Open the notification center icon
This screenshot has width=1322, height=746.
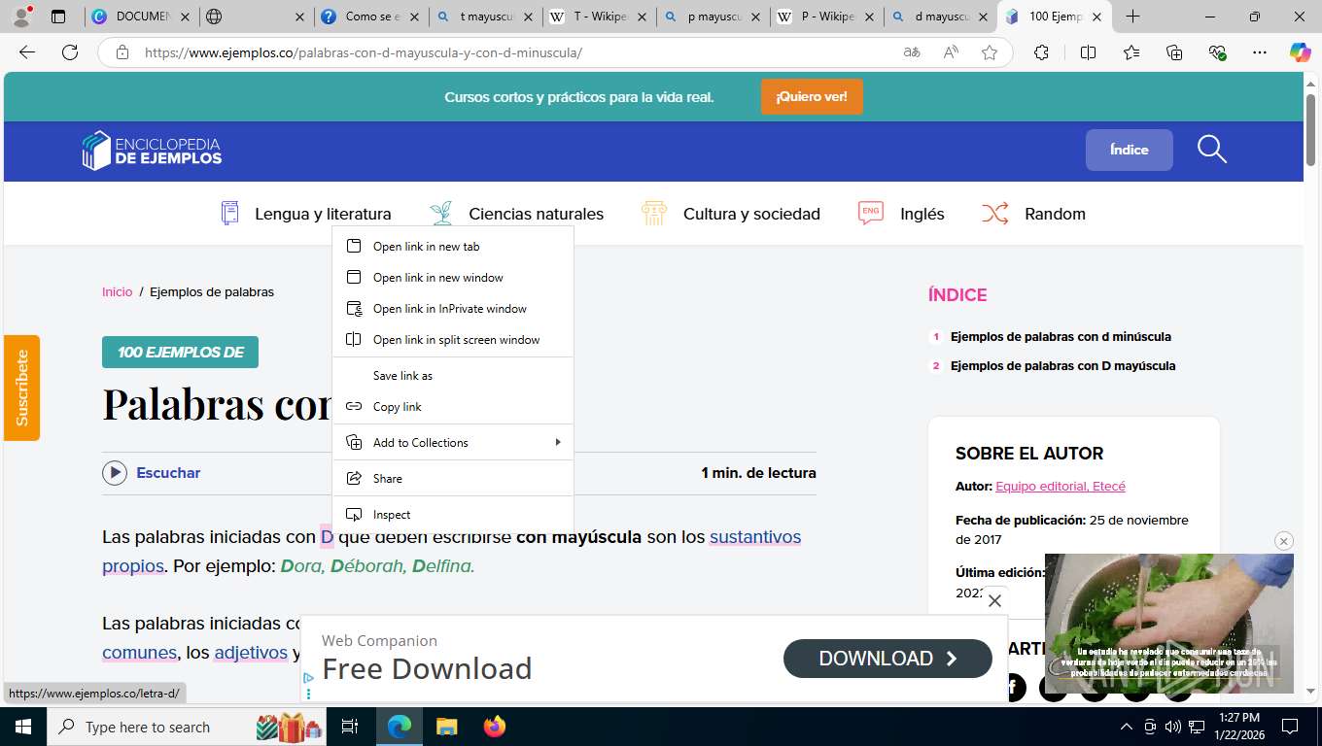coord(1290,727)
